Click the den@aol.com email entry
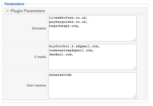Image resolution: width=153 pixels, height=106 pixels. pyautogui.click(x=61, y=54)
